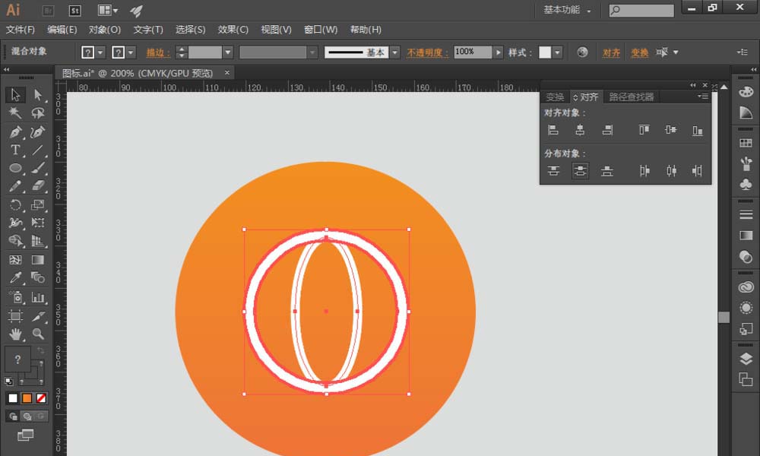Click horizontal align right icon

606,130
